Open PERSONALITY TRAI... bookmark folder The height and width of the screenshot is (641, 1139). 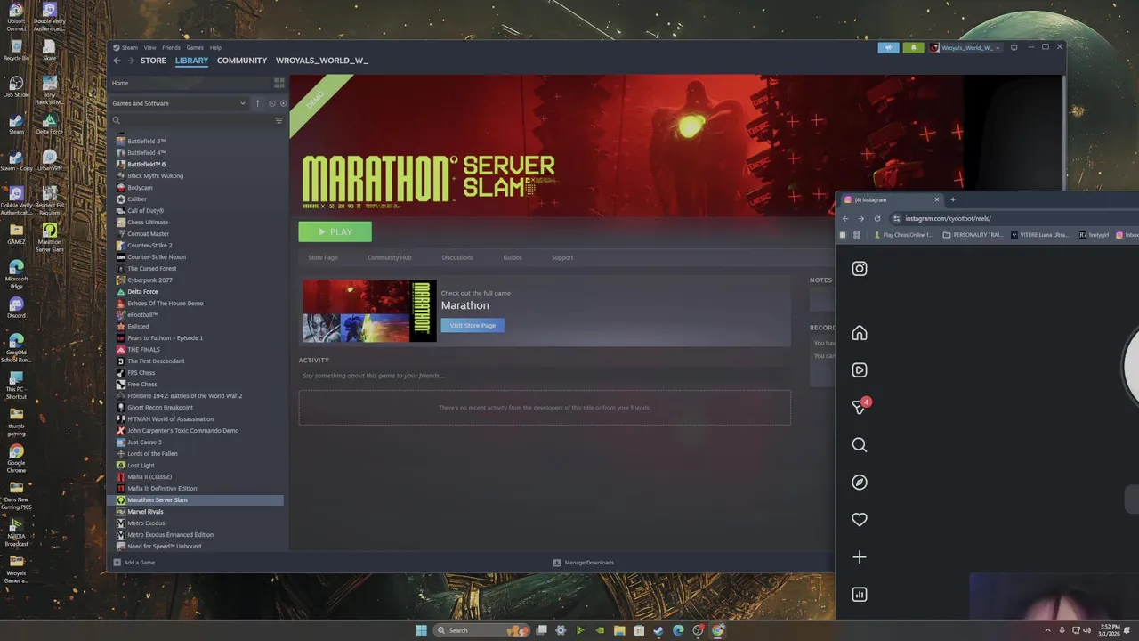pyautogui.click(x=973, y=235)
